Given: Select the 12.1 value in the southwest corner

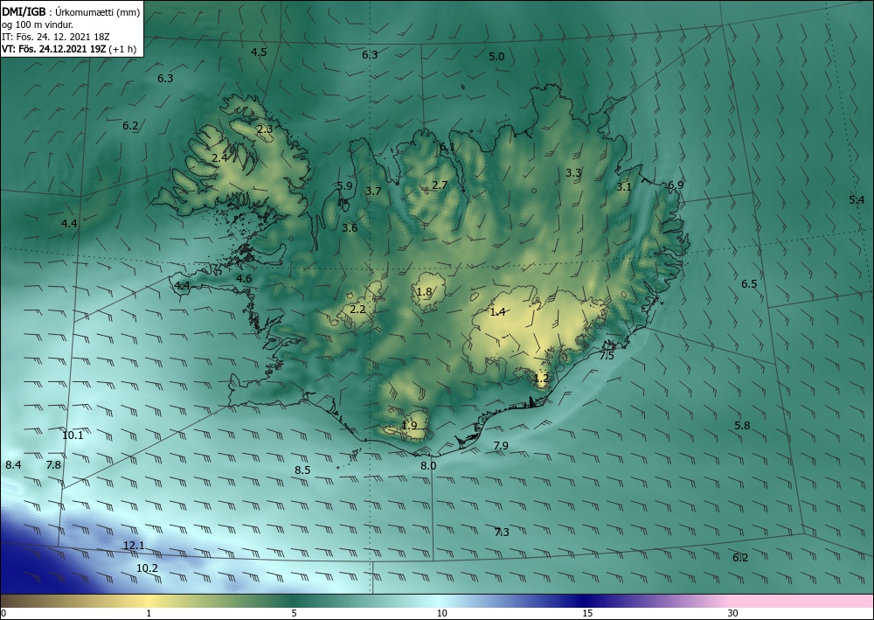Looking at the screenshot, I should point(134,546).
